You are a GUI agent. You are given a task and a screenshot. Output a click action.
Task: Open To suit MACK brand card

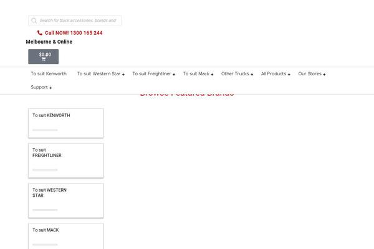(x=66, y=236)
